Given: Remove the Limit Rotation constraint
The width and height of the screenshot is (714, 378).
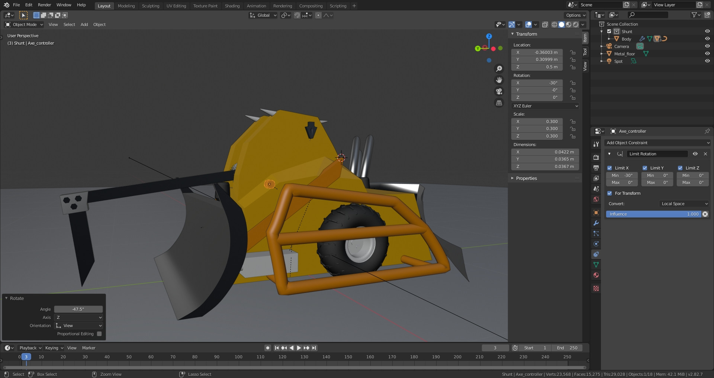Looking at the screenshot, I should click(x=705, y=154).
